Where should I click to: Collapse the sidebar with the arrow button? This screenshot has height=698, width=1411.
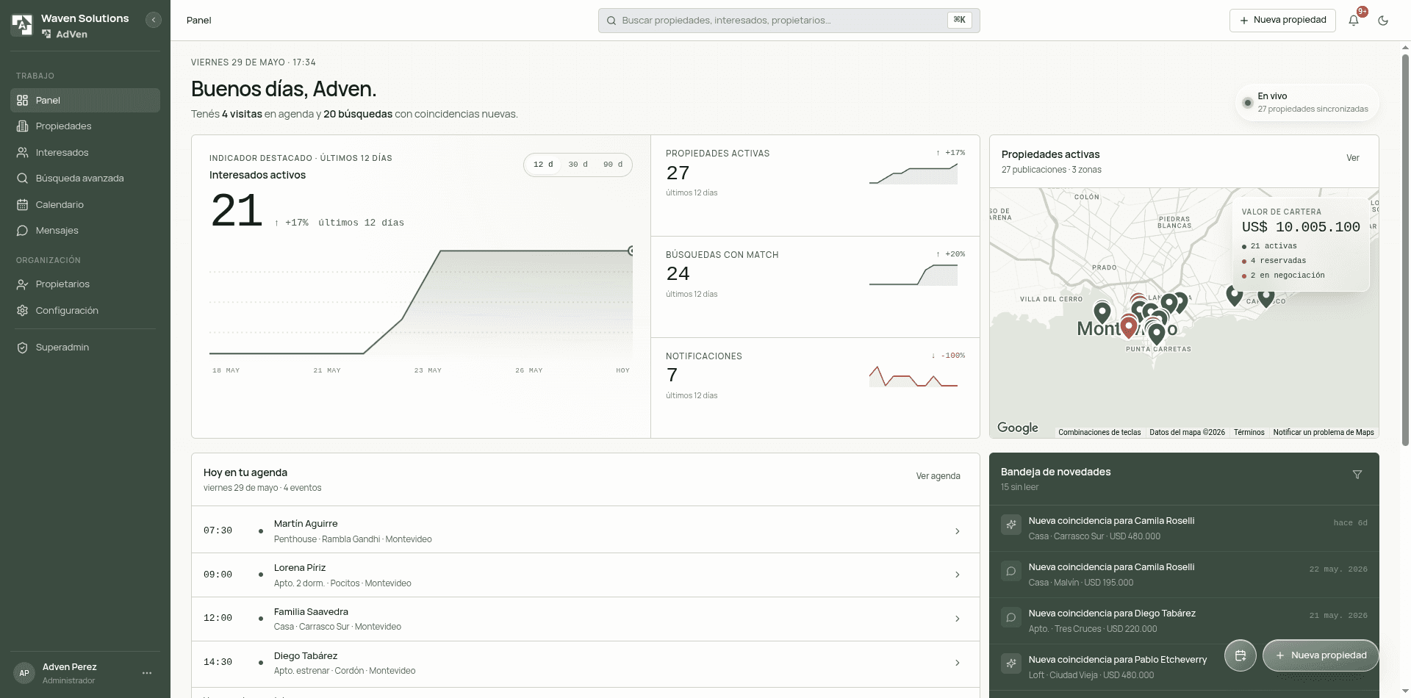153,20
